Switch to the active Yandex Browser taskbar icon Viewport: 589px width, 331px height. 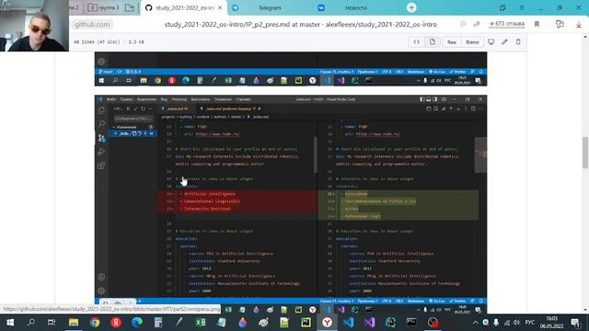click(328, 323)
